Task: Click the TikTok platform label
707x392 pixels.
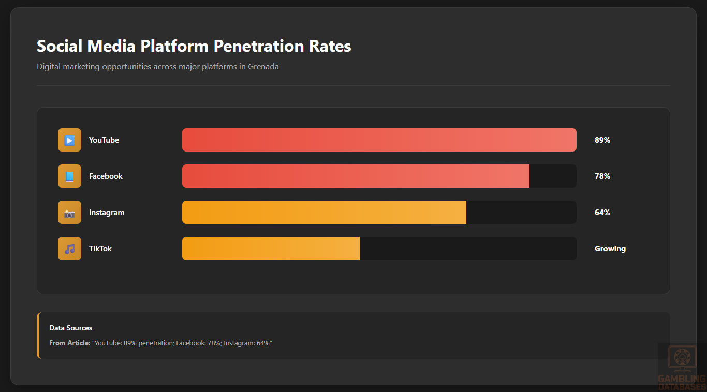Action: pos(100,249)
